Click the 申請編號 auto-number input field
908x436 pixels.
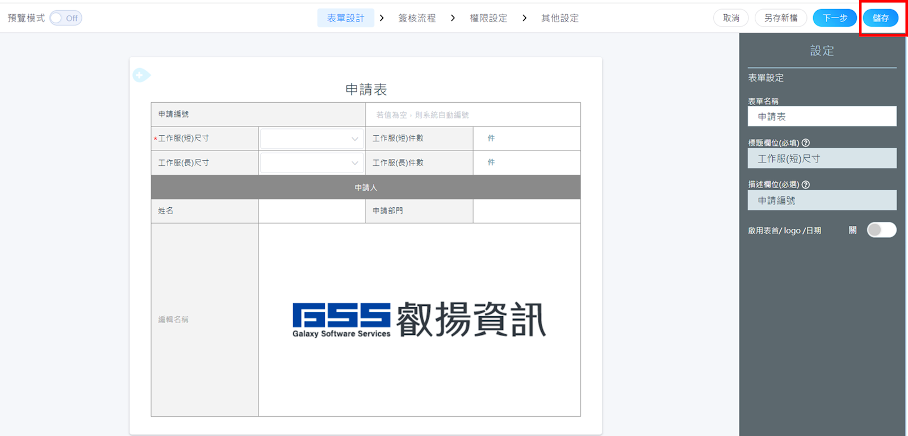click(x=473, y=115)
